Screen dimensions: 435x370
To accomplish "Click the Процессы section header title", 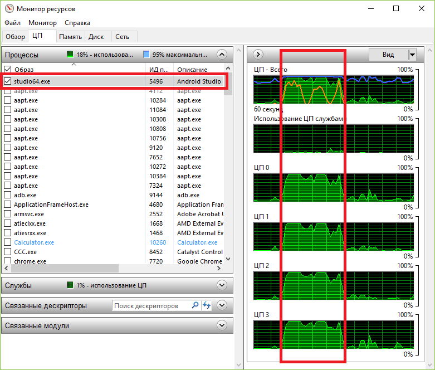I will [x=22, y=55].
